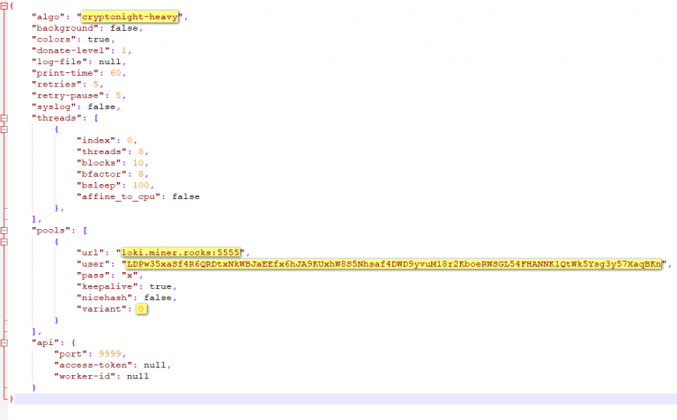Screen dimensions: 677x420
Task: Collapse the "pools" array fold marker
Action: point(4,230)
